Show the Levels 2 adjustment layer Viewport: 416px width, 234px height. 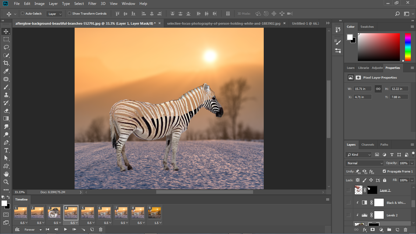click(348, 215)
